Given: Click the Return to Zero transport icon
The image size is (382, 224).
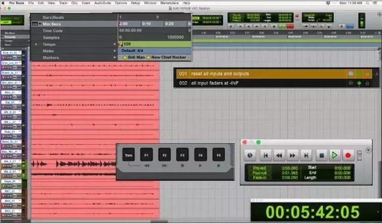Looking at the screenshot, I should [266, 155].
